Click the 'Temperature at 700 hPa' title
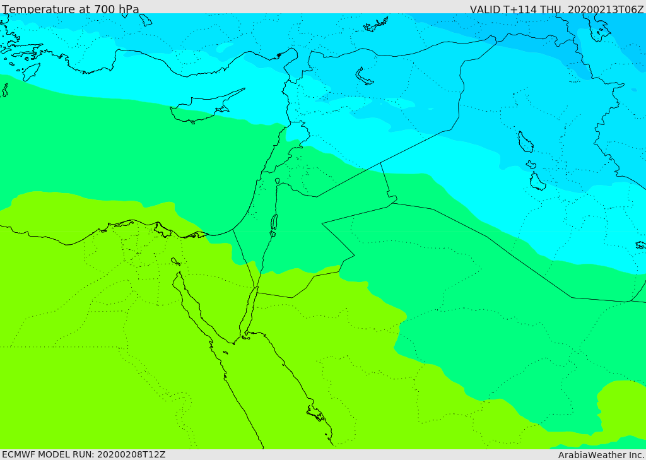This screenshot has width=646, height=460. (71, 9)
